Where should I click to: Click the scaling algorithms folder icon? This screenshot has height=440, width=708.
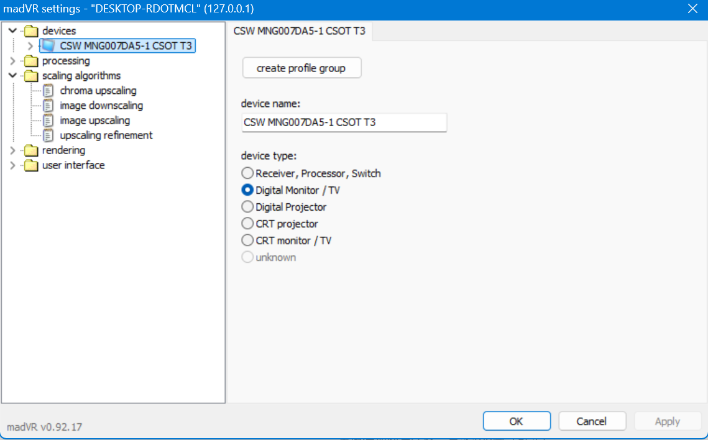click(x=31, y=76)
